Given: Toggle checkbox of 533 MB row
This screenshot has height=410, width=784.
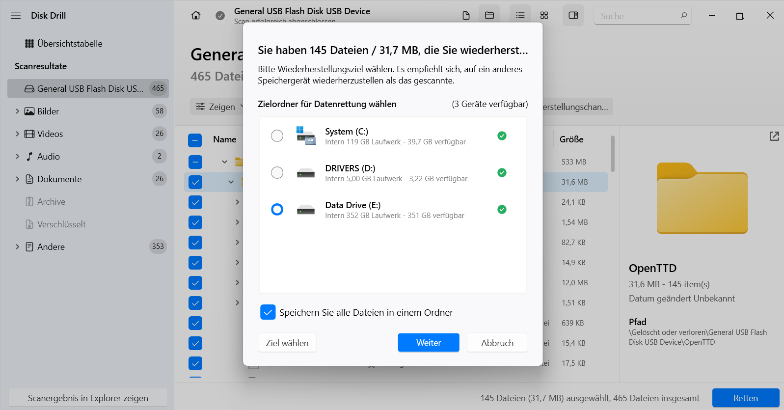Looking at the screenshot, I should click(195, 162).
